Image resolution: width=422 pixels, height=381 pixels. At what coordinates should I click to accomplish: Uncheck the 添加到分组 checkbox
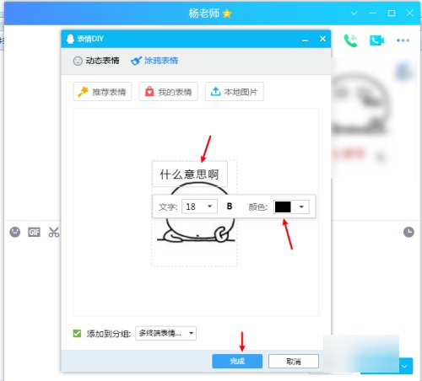point(77,334)
